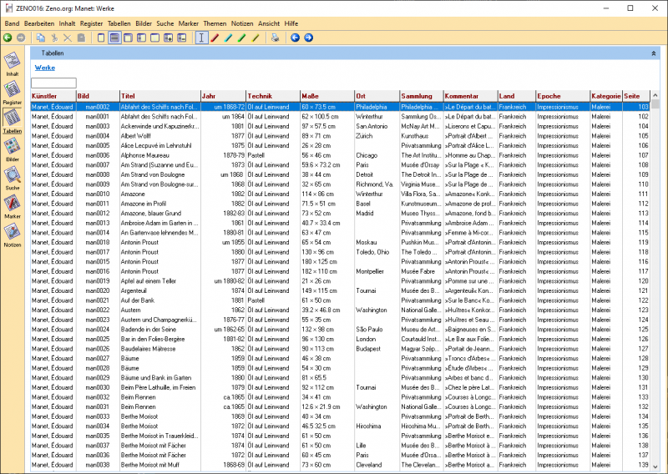
Task: Toggle the text cursor selection tool
Action: pos(201,38)
